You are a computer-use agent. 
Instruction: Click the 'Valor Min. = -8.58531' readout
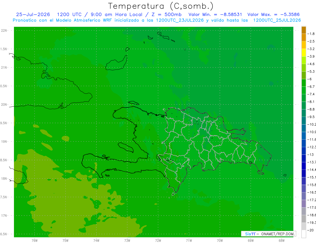pyautogui.click(x=215, y=14)
